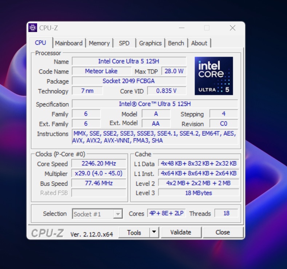Click the empty Rated FSB field

tap(99, 193)
